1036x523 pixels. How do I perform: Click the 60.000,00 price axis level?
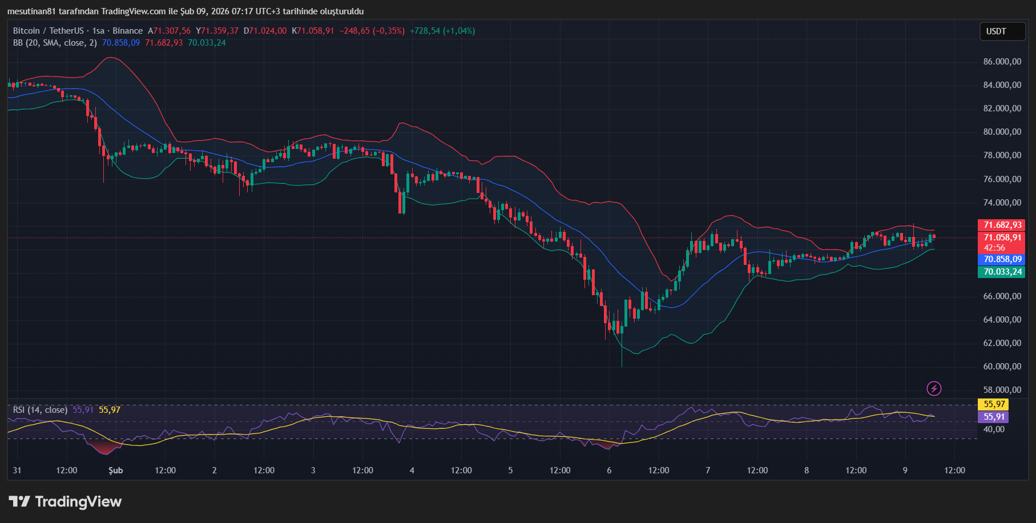point(1002,367)
